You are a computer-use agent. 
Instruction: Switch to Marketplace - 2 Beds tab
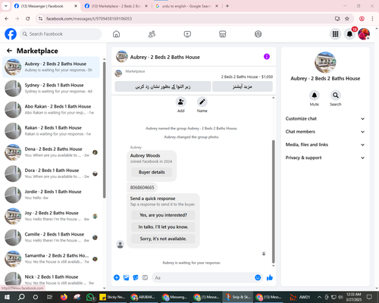coord(116,6)
